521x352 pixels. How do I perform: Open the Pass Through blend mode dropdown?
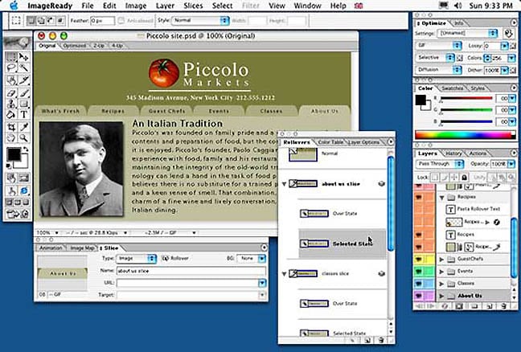(440, 164)
